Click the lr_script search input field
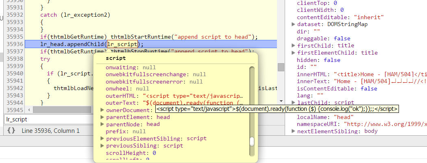Image resolution: width=427 pixels, height=163 pixels. tap(49, 119)
